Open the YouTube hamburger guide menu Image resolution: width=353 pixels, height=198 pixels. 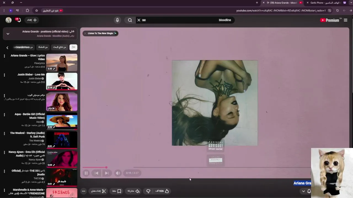click(346, 20)
